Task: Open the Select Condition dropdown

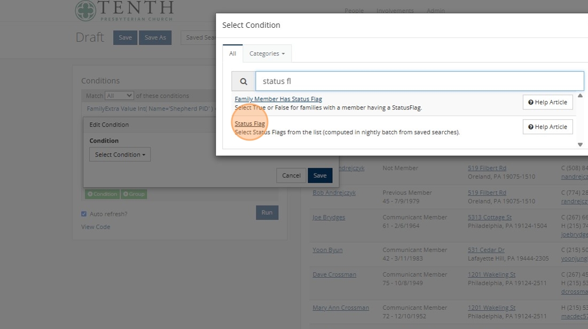Action: click(120, 154)
